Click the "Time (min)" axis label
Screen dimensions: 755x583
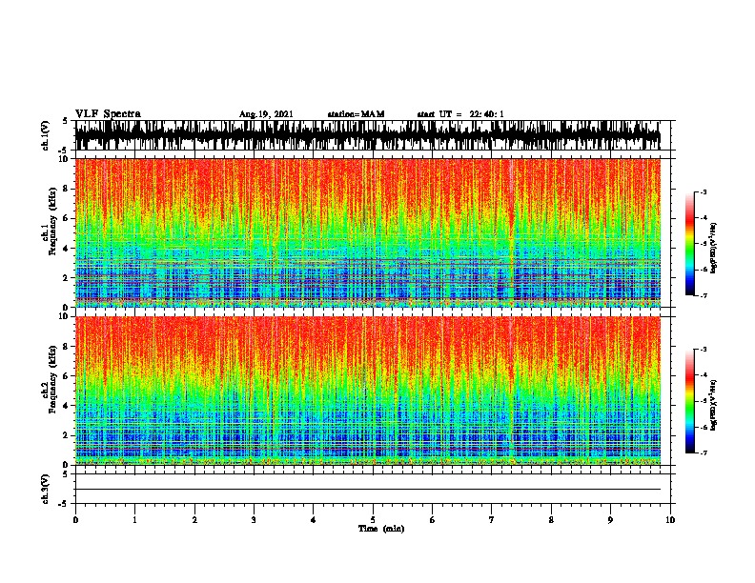tap(381, 529)
